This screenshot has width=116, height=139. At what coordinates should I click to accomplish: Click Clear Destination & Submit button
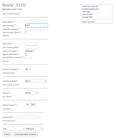tap(26, 134)
